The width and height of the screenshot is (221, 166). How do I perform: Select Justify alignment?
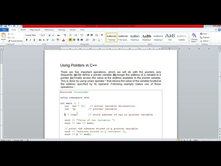(x=82, y=40)
